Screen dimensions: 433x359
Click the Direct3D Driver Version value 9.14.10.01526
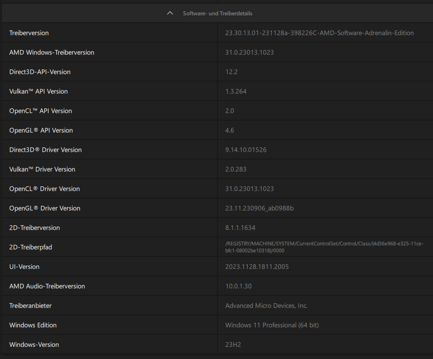point(246,150)
